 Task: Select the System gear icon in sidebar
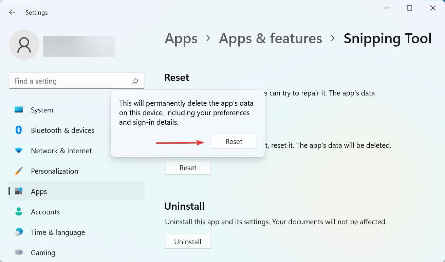point(19,110)
